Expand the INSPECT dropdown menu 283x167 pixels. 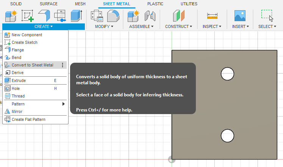tap(212, 26)
